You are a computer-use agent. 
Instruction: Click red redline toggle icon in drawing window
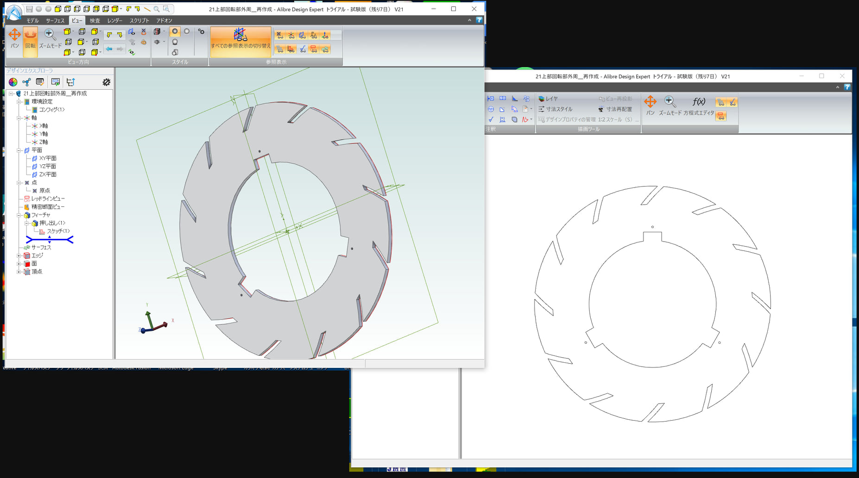[720, 116]
